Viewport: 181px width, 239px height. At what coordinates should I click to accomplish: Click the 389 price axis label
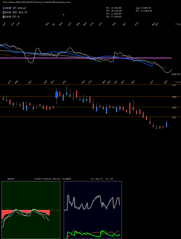click(174, 97)
